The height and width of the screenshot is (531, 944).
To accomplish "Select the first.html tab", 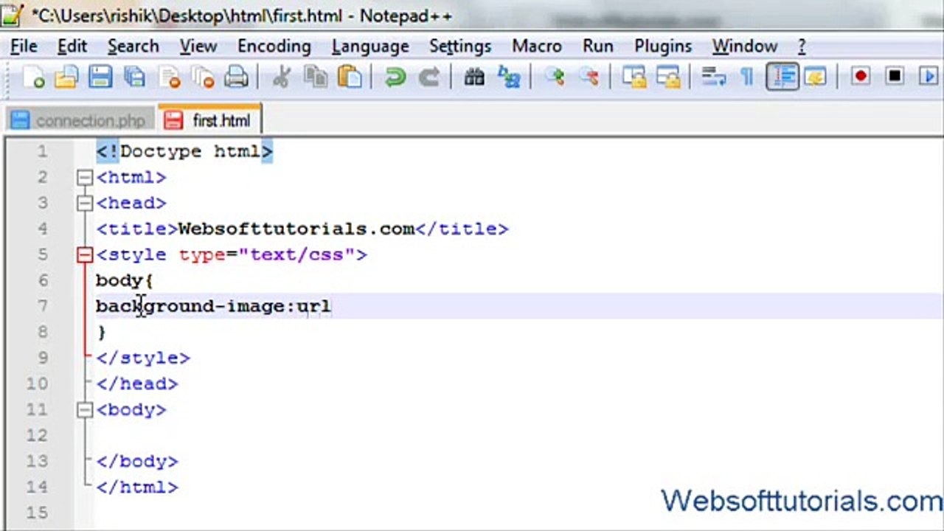I will click(209, 120).
